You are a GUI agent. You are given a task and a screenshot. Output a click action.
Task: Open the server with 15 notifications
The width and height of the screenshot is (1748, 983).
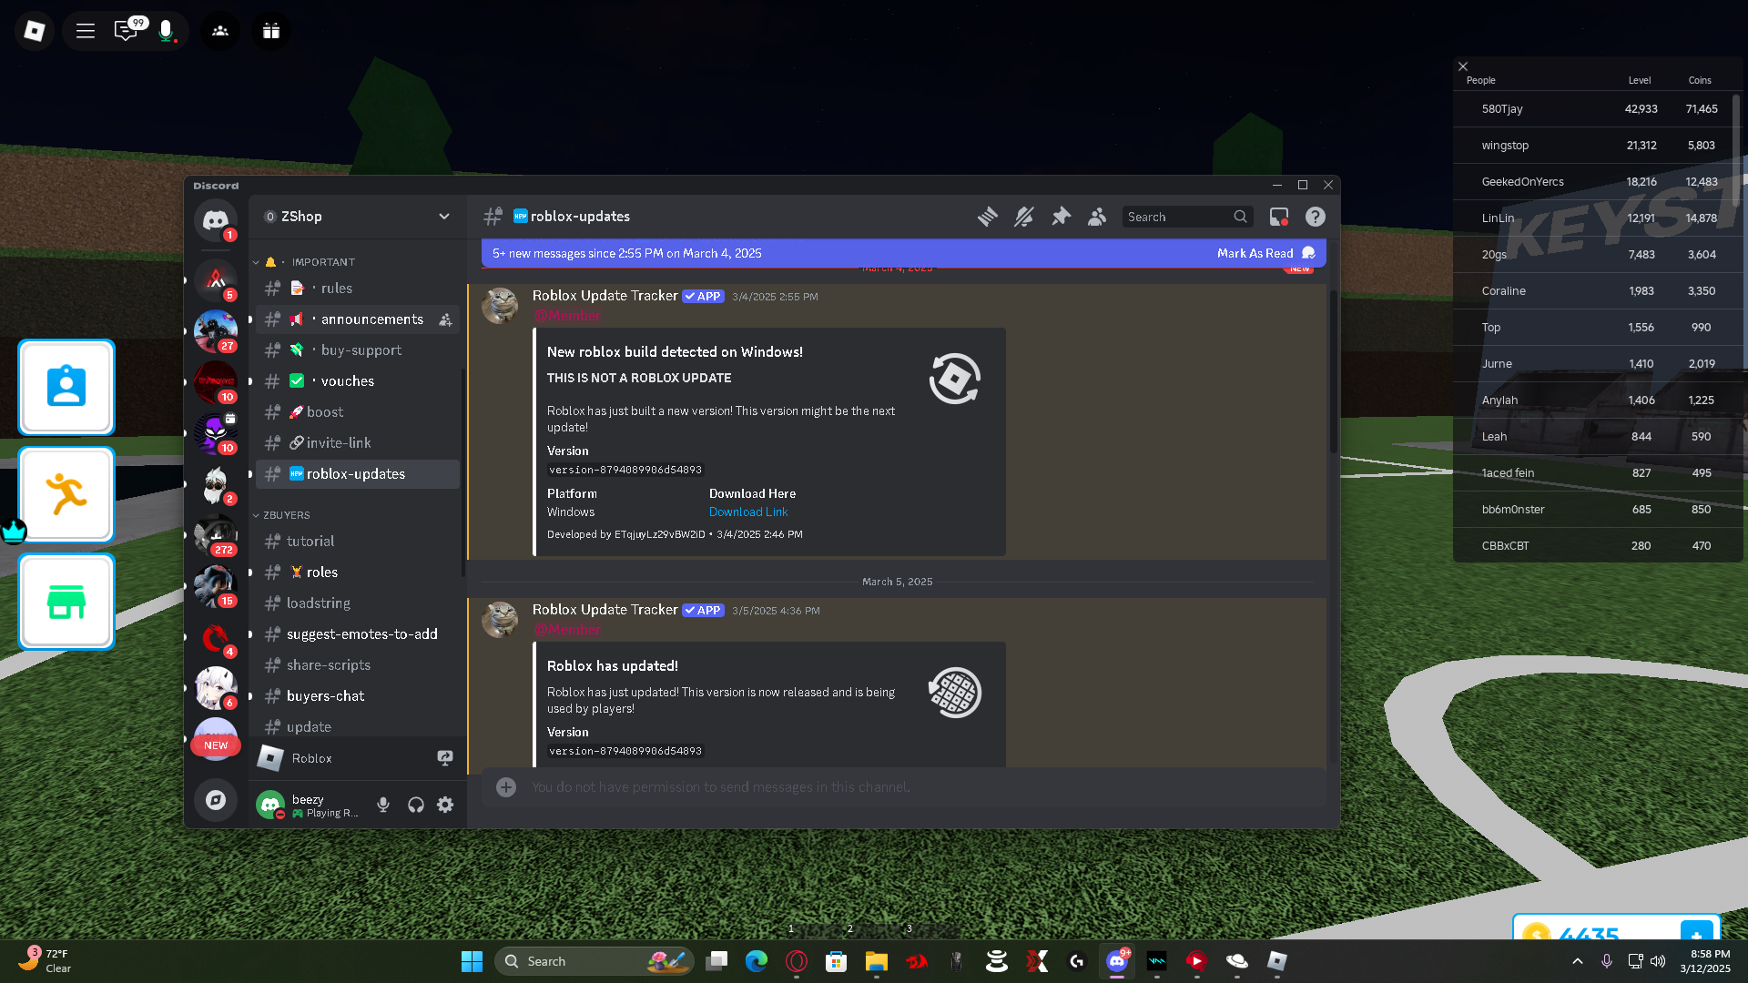tap(216, 586)
